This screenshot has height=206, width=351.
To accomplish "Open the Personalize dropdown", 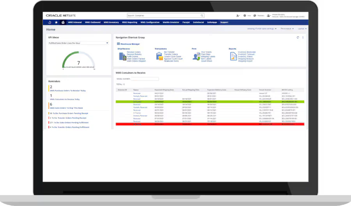I will pyautogui.click(x=287, y=28).
